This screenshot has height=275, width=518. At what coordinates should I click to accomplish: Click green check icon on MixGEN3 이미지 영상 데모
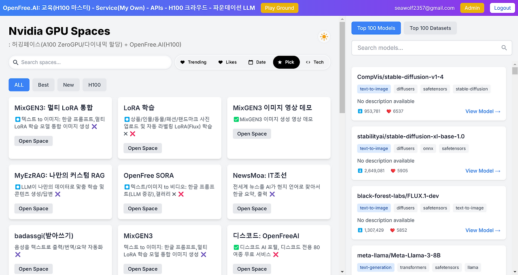click(236, 119)
